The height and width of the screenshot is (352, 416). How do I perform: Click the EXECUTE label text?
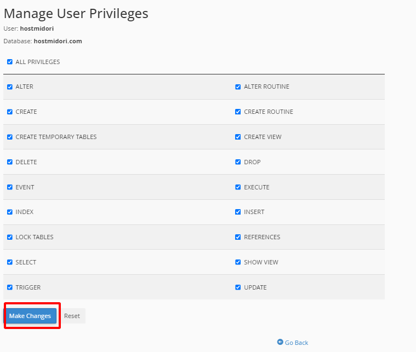[x=257, y=187]
